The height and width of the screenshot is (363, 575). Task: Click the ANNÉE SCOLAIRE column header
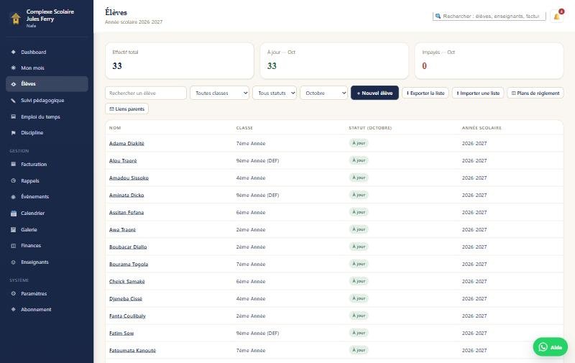tap(482, 128)
